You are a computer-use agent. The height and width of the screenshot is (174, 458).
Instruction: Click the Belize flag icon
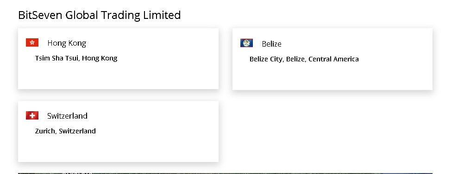[x=246, y=43]
